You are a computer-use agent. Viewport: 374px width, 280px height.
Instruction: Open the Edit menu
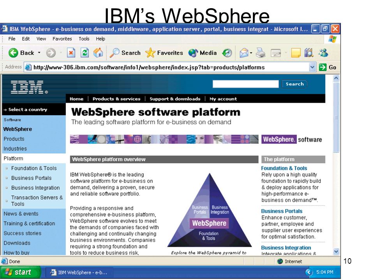(x=26, y=39)
